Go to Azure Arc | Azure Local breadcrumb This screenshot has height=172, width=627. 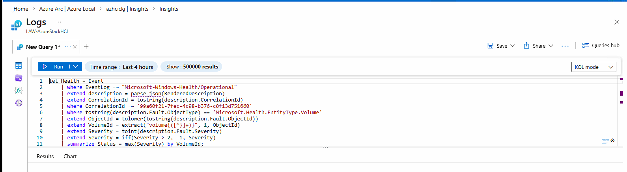click(x=67, y=9)
